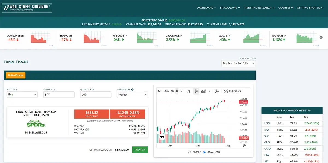Open the Action dropdown showing Buy
This screenshot has height=163, width=328.
coord(22,95)
